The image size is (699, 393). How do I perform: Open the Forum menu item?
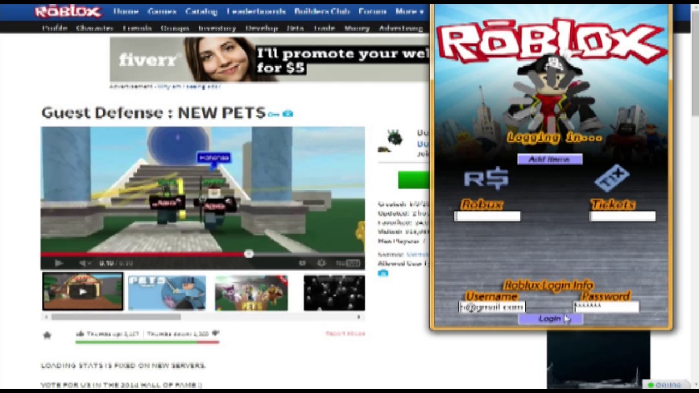coord(372,11)
